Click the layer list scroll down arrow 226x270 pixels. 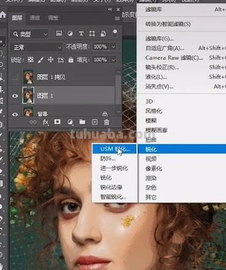pos(118,112)
